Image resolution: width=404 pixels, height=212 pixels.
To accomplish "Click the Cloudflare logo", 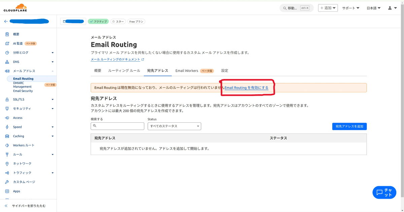I will coord(15,8).
